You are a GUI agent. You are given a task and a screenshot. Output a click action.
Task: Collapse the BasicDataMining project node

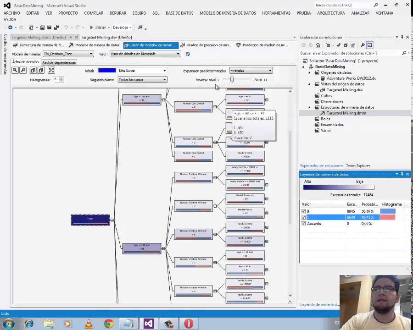303,67
